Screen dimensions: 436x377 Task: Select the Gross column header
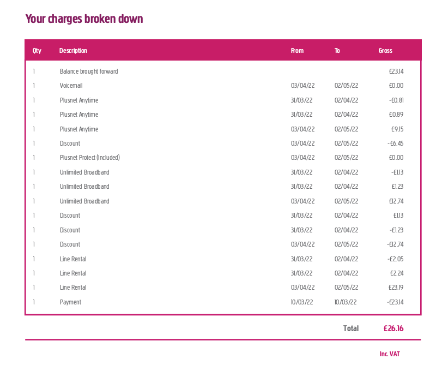coord(385,51)
